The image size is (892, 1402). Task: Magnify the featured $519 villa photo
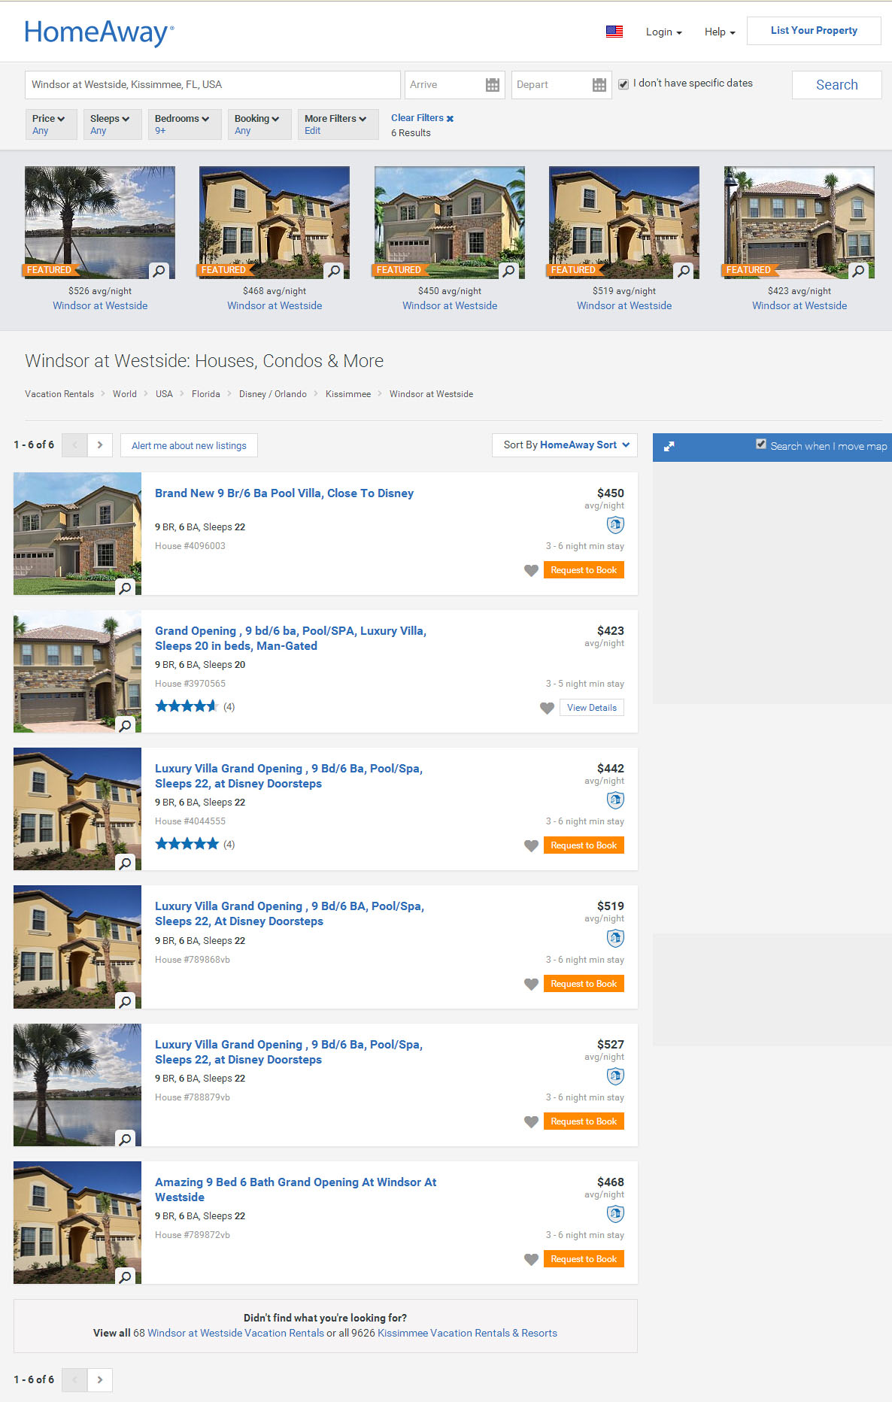pos(684,271)
